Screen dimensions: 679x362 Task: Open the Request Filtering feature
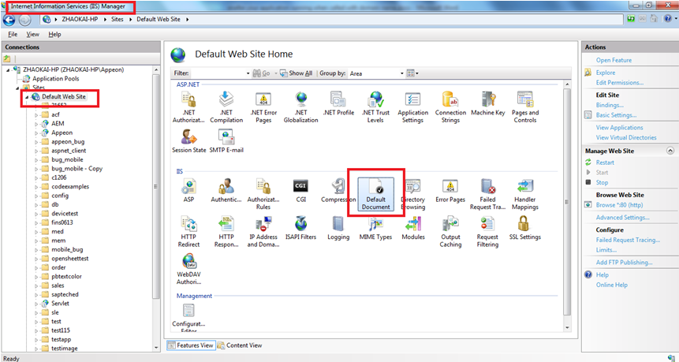click(487, 232)
